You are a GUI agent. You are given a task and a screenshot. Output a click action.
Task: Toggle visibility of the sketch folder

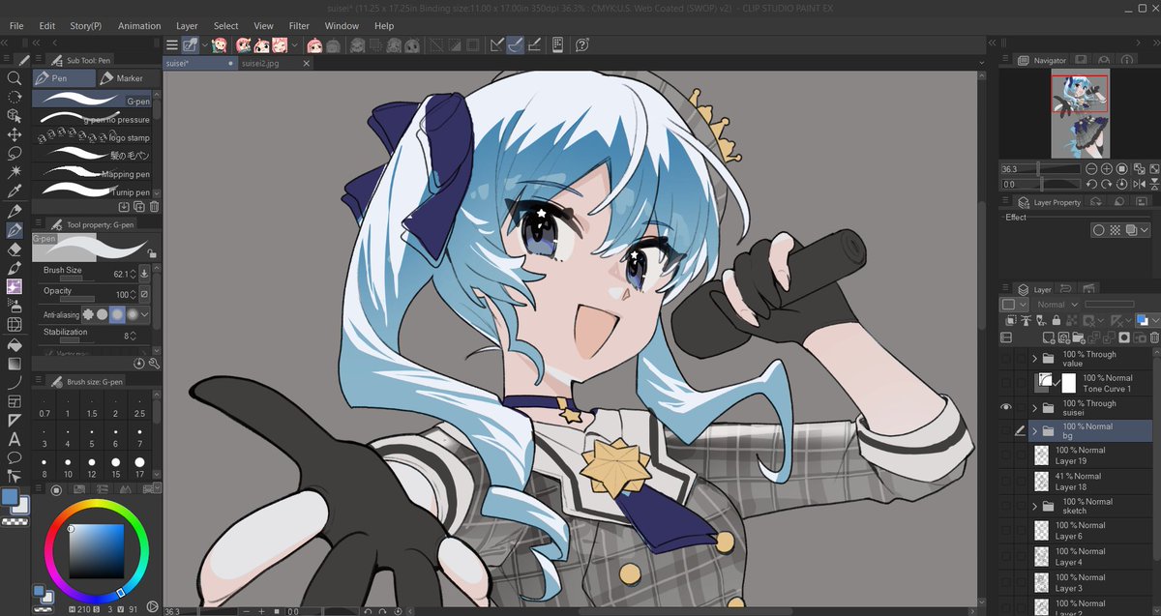point(1008,506)
